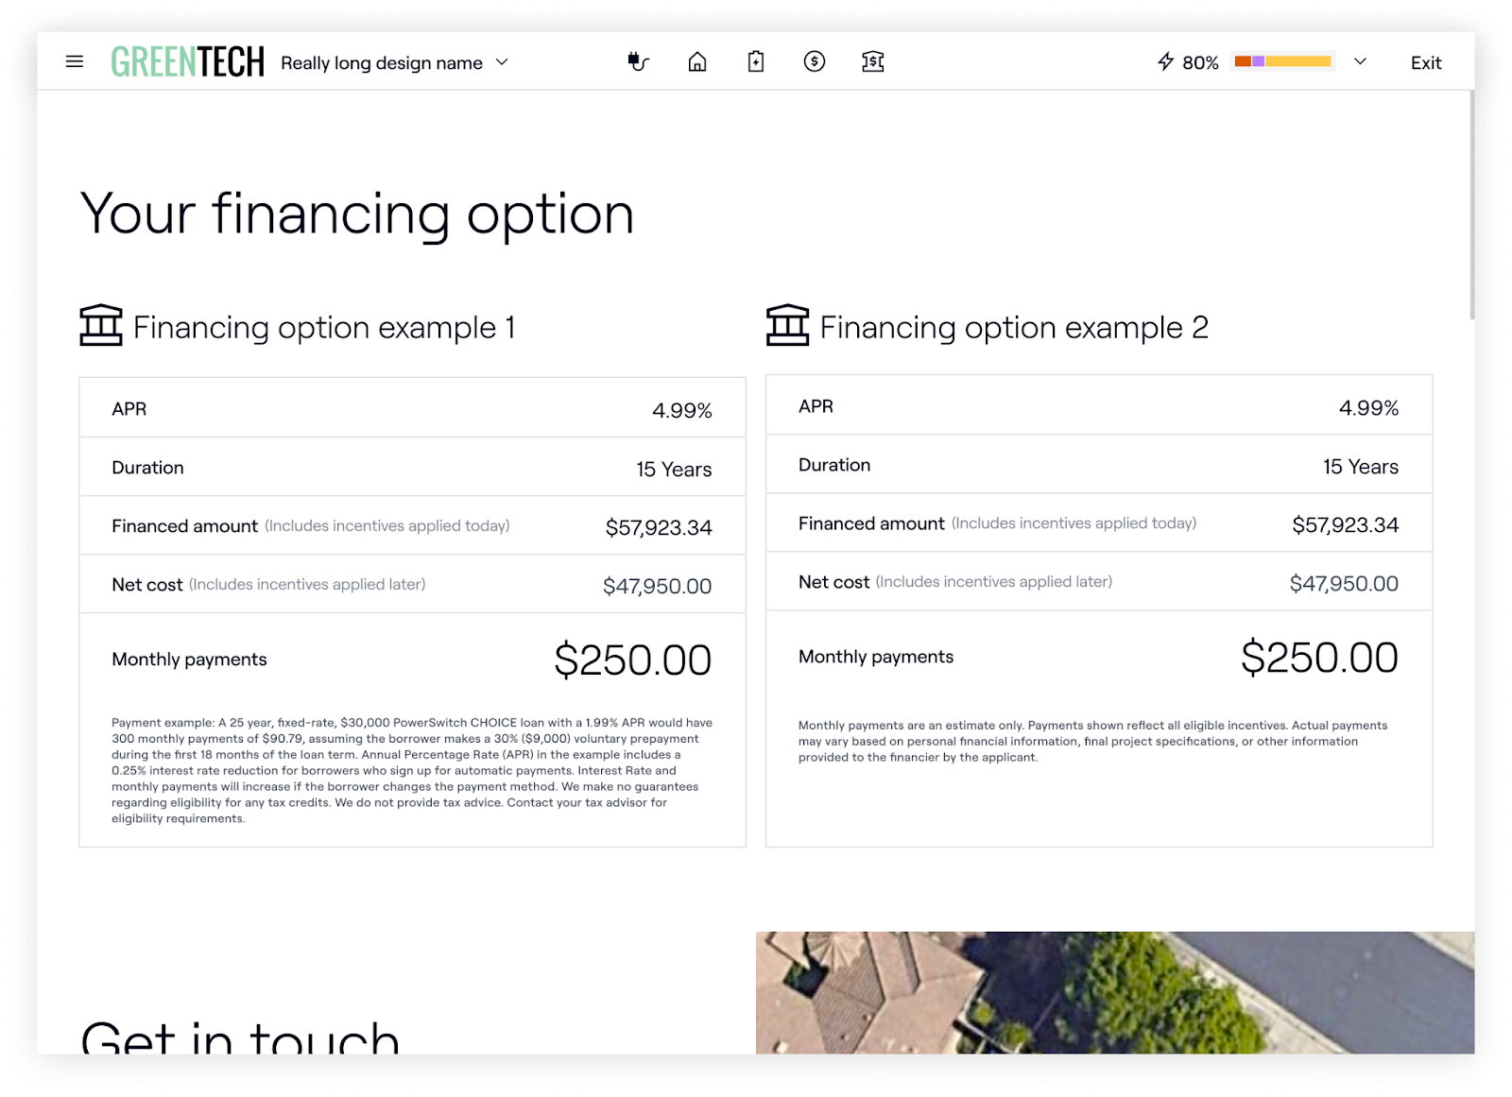Select Monthly payments row in example 2

click(x=1098, y=658)
